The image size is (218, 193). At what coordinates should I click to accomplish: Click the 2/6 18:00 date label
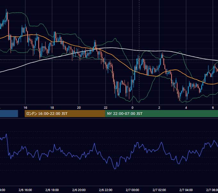click(x=52, y=190)
